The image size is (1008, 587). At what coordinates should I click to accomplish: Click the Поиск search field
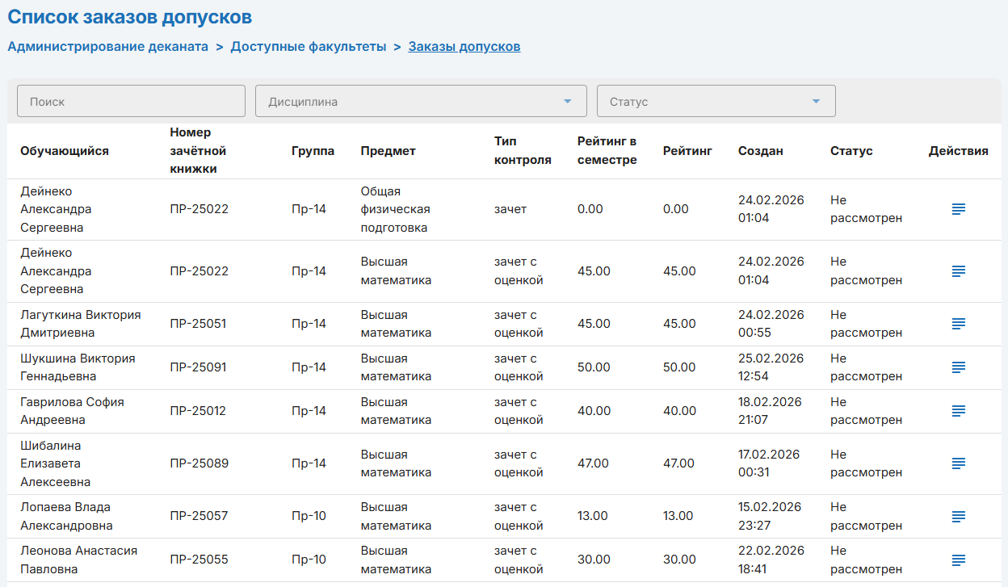click(131, 102)
